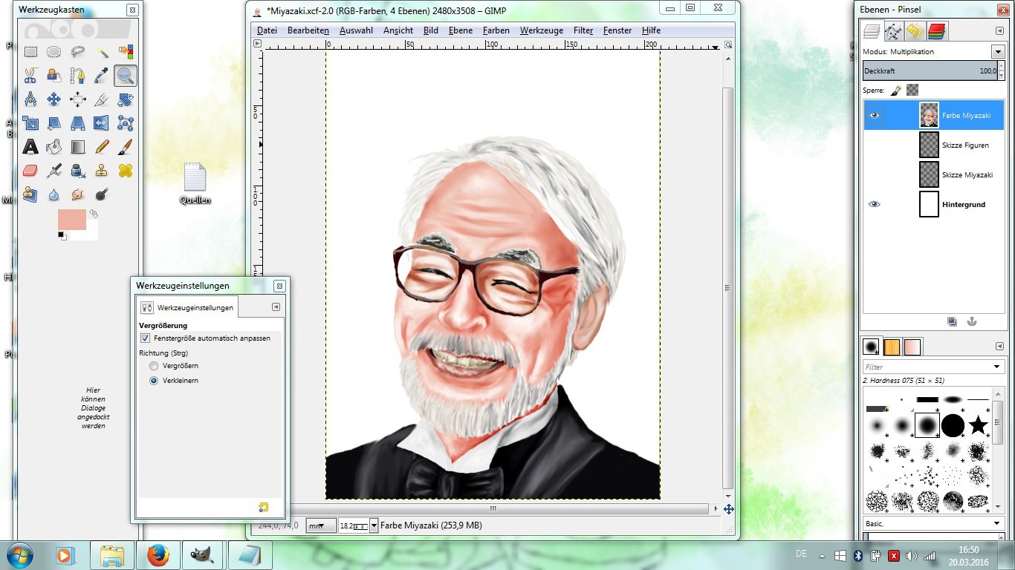Select the Shear tool

pos(54,123)
